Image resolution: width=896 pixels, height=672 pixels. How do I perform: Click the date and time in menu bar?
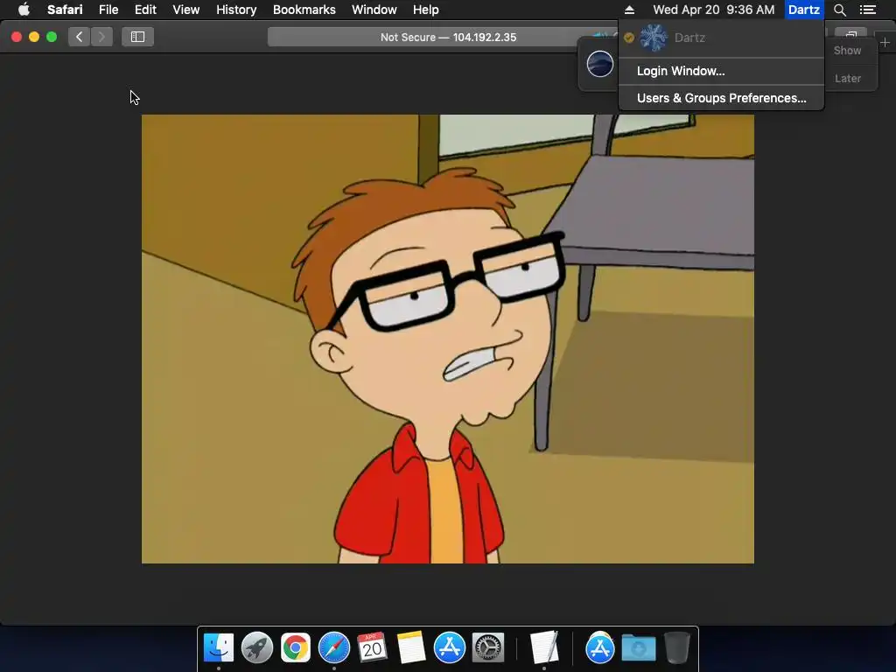click(714, 10)
